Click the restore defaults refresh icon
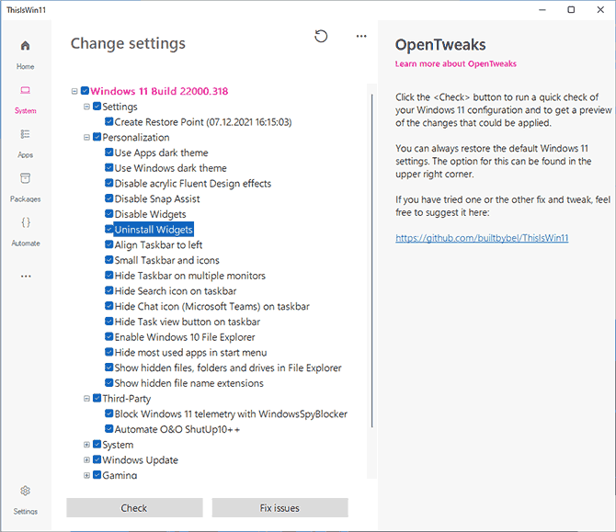The height and width of the screenshot is (532, 616). tap(321, 36)
